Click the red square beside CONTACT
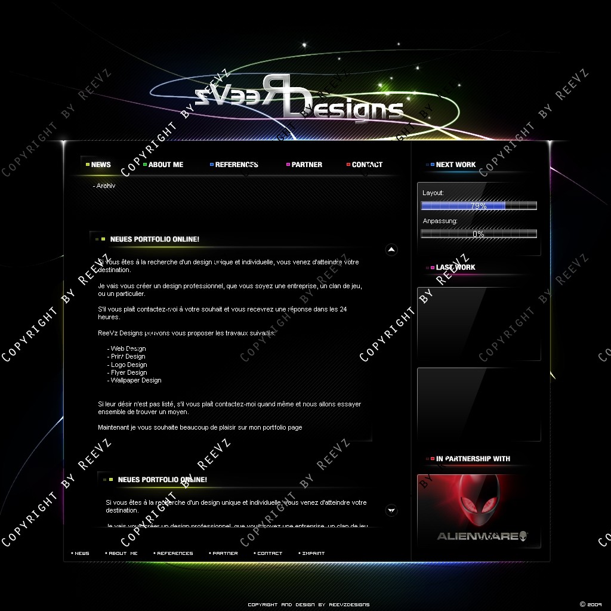Screen dimensions: 611x611 click(x=348, y=165)
